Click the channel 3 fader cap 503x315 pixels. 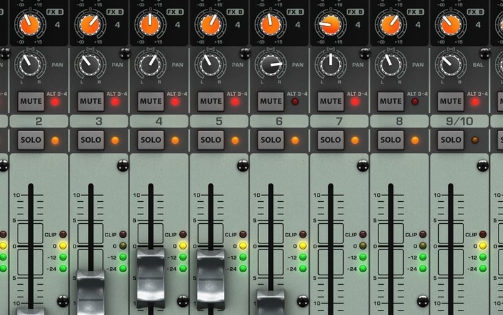(x=91, y=292)
